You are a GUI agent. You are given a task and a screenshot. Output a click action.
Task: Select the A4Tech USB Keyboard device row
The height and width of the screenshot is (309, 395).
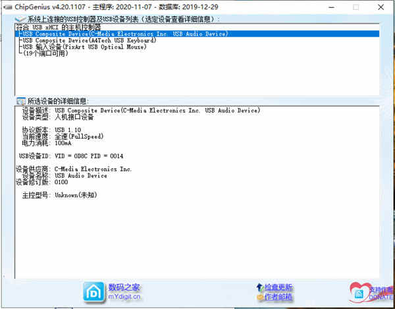click(197, 40)
